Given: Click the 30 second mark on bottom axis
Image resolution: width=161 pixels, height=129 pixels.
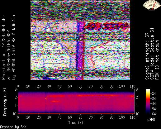Looking at the screenshot, I should point(49,117).
